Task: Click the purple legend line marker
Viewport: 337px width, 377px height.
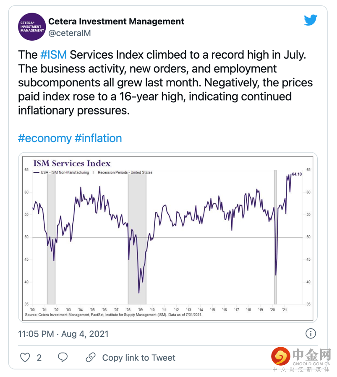Action: tap(37, 172)
